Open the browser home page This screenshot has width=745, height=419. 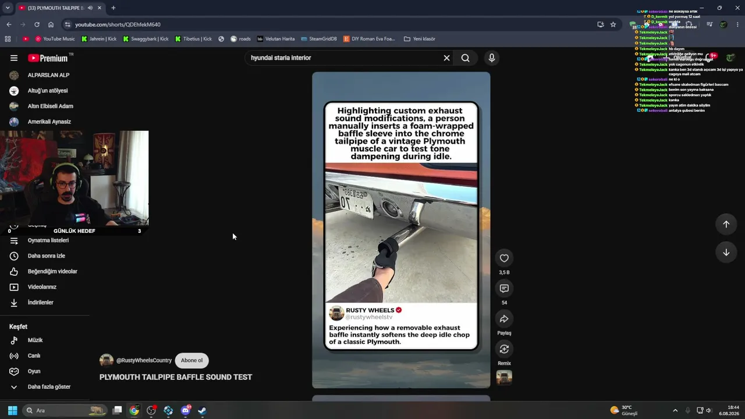tap(51, 24)
